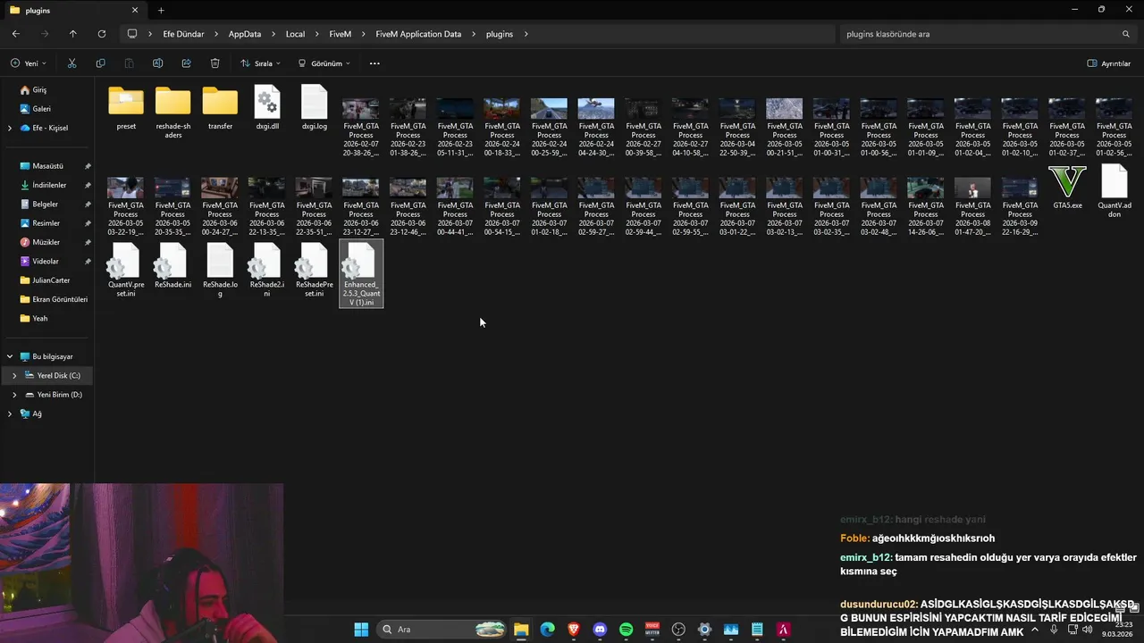Open Resimler in the sidebar
Viewport: 1144px width, 643px height.
point(46,223)
